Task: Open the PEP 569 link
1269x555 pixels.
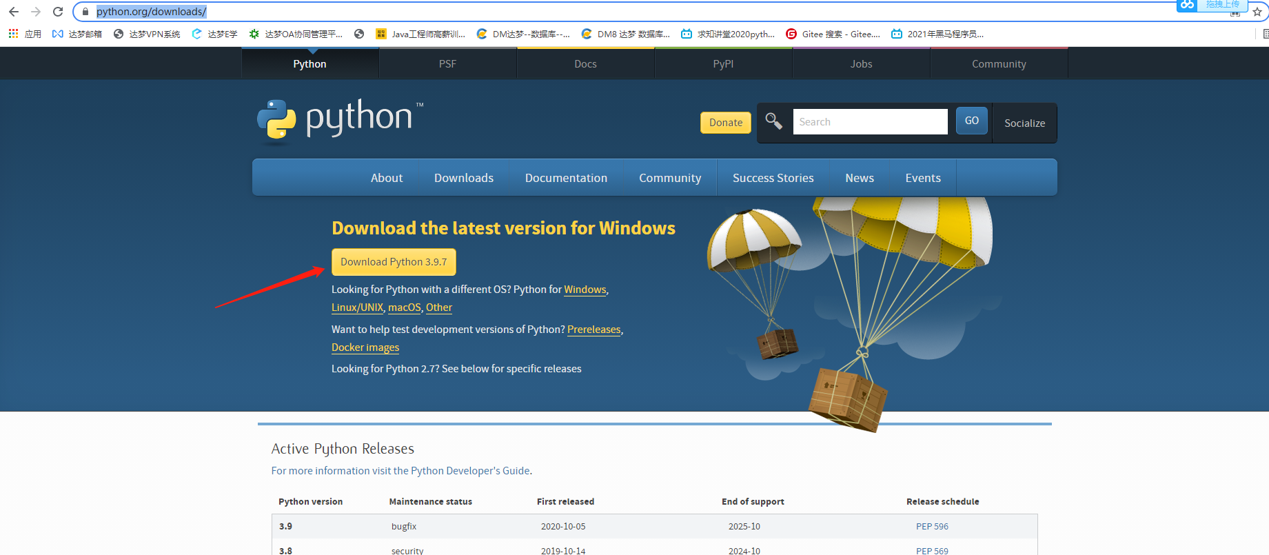Action: coord(932,551)
